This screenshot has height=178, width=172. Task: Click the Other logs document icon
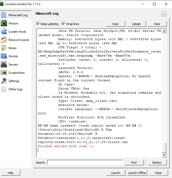tap(4, 89)
